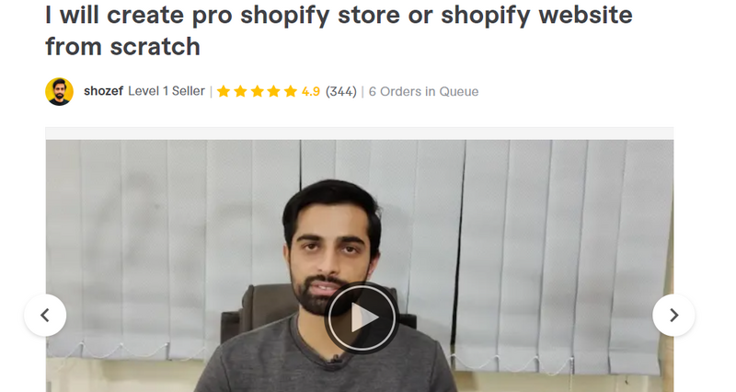Go to next gallery slide
The height and width of the screenshot is (392, 736).
pyautogui.click(x=673, y=315)
